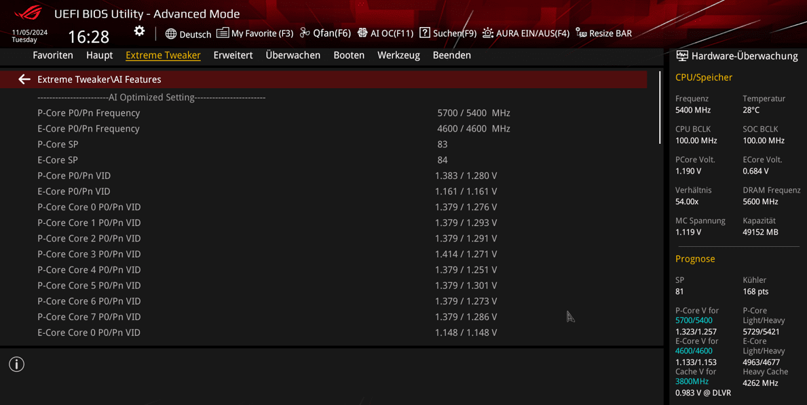The image size is (807, 405).
Task: Go back using the left arrow icon
Action: [24, 79]
